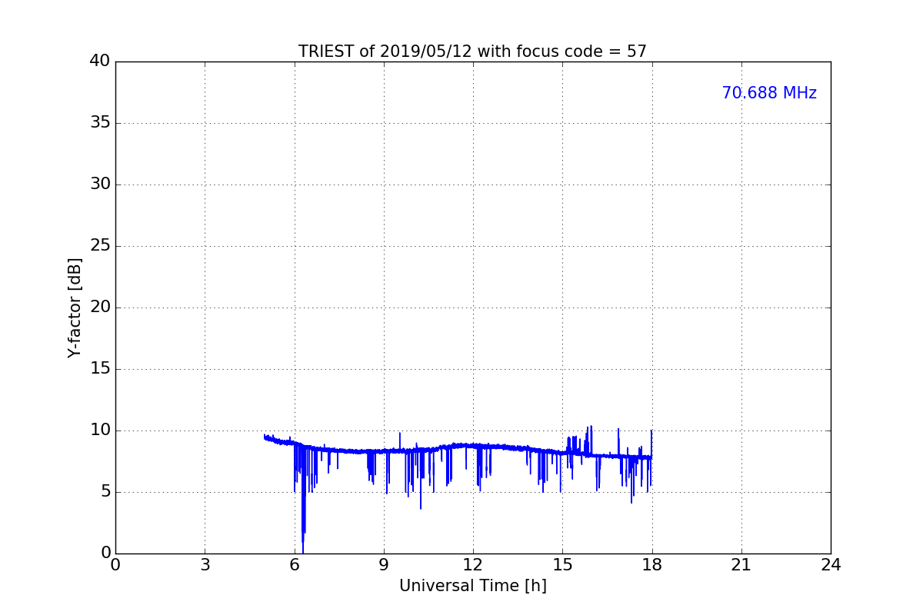Select the '70.688 MHz' frequency label
Image resolution: width=923 pixels, height=615 pixels.
tap(769, 93)
